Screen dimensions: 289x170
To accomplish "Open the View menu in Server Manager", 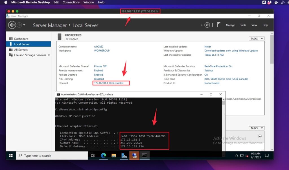I will pyautogui.click(x=254, y=25).
